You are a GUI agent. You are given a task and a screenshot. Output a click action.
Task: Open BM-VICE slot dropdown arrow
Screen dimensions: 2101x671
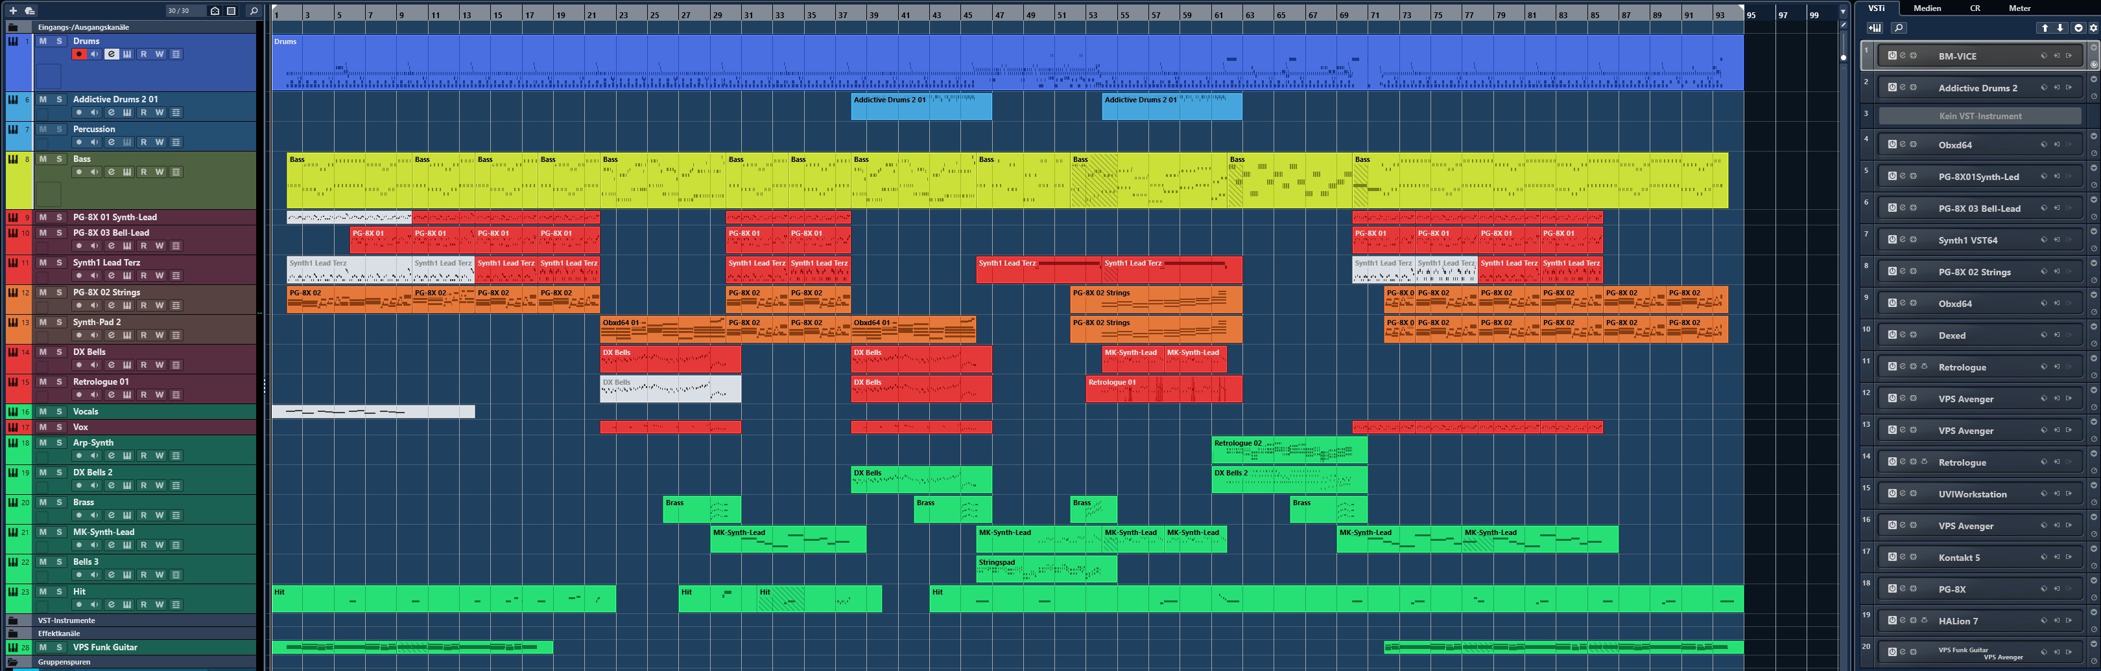click(x=2094, y=47)
